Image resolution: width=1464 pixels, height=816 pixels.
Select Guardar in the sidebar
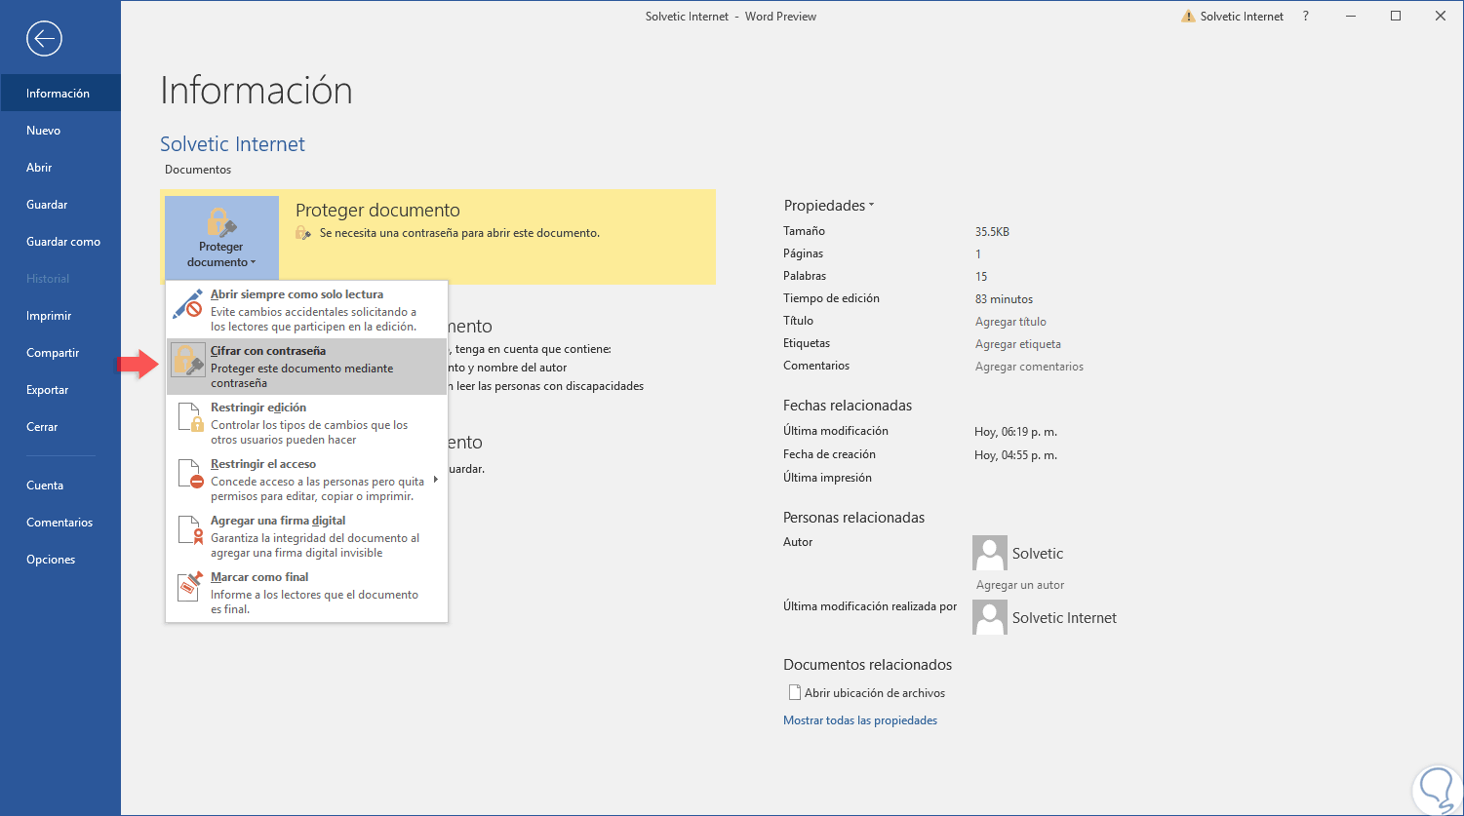tap(60, 205)
